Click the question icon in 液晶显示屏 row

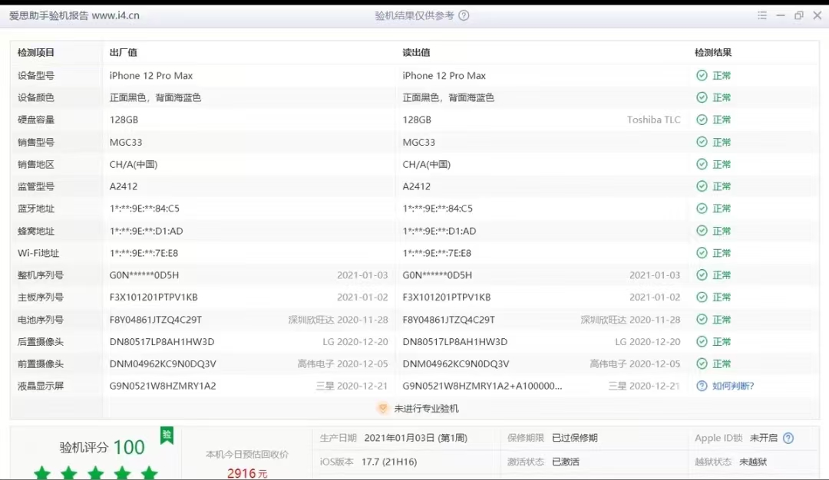[702, 386]
